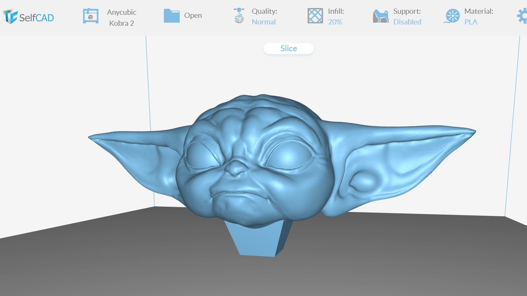Viewport: 527px width, 296px height.
Task: Open the quality dropdown showing Normal
Action: (264, 22)
